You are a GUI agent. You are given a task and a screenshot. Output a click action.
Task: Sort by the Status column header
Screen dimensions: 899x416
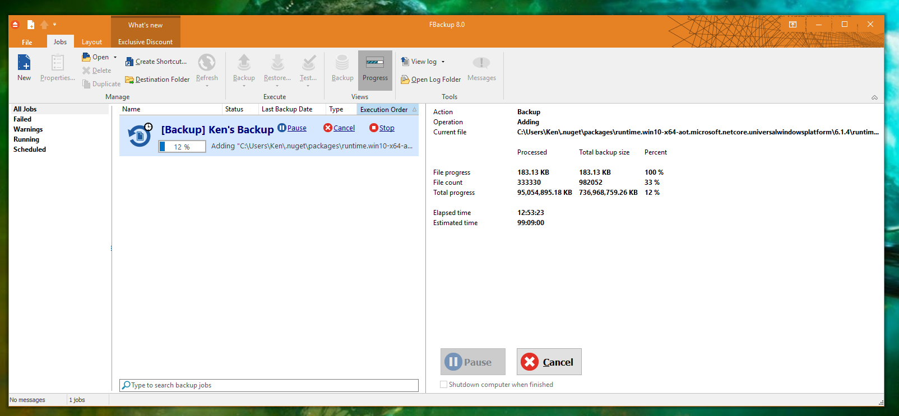240,109
